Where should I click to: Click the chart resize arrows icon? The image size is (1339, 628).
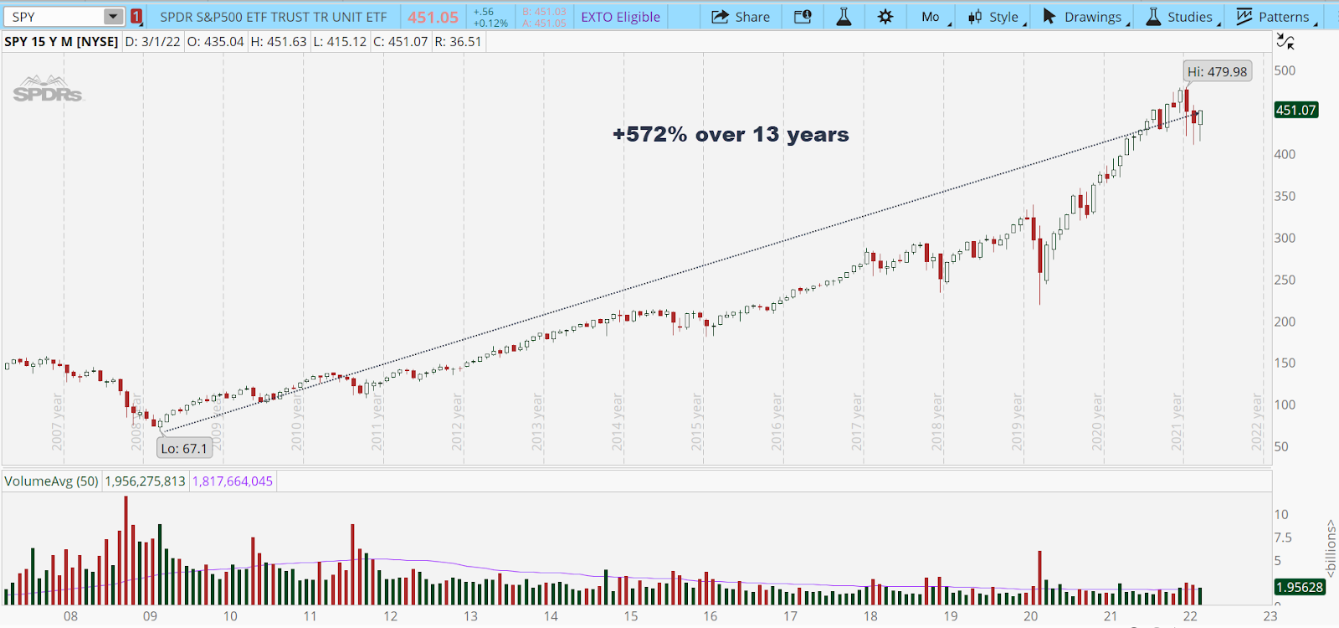(x=1285, y=41)
